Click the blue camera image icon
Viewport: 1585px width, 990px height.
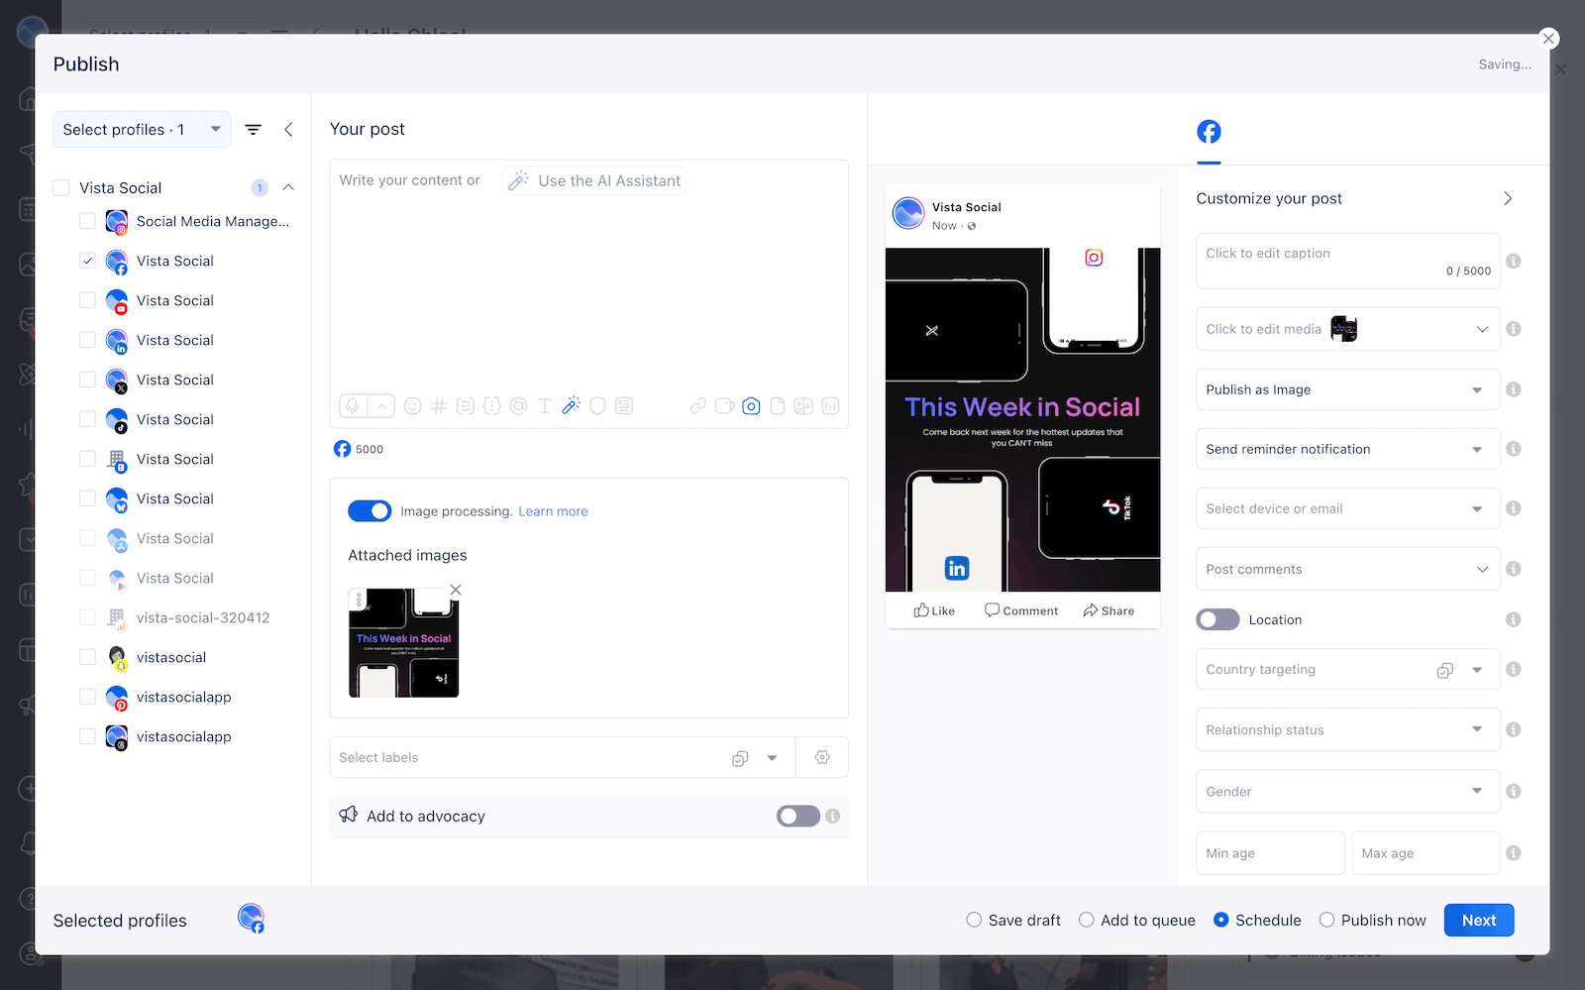751,406
